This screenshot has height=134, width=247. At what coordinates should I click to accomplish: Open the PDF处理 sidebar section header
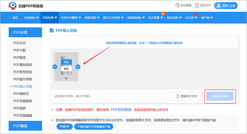tap(25, 33)
